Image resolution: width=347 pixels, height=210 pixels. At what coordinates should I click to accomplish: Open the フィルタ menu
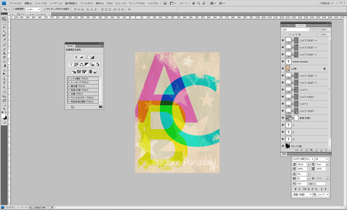86,3
